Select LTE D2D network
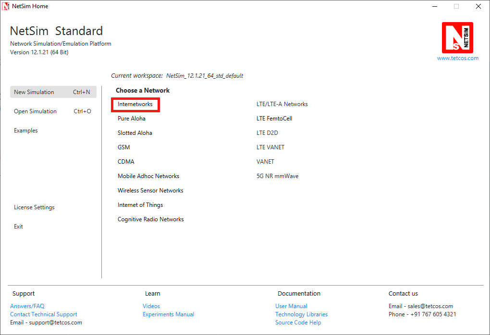The height and width of the screenshot is (335, 490). click(267, 133)
